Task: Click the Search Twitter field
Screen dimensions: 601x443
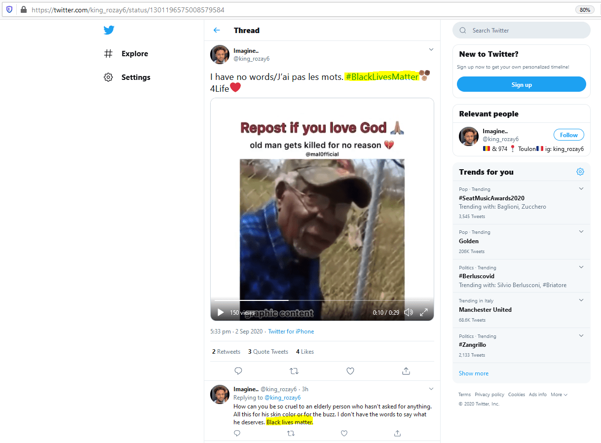Action: point(526,31)
